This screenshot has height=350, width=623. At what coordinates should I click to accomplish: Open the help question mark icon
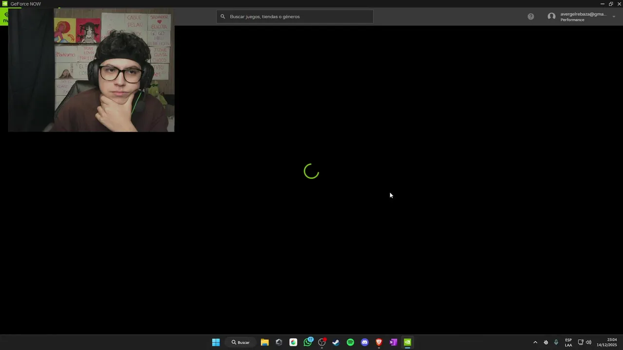pyautogui.click(x=531, y=17)
